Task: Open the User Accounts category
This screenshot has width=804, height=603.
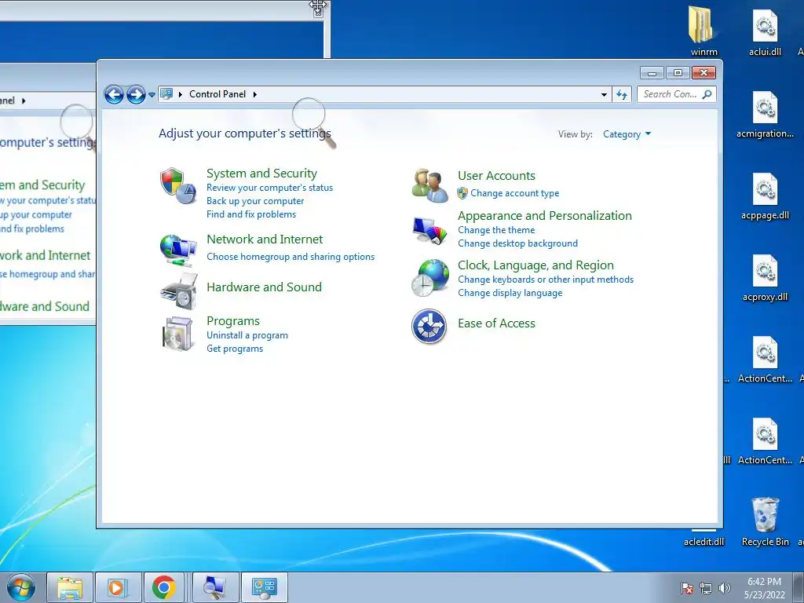Action: click(496, 176)
